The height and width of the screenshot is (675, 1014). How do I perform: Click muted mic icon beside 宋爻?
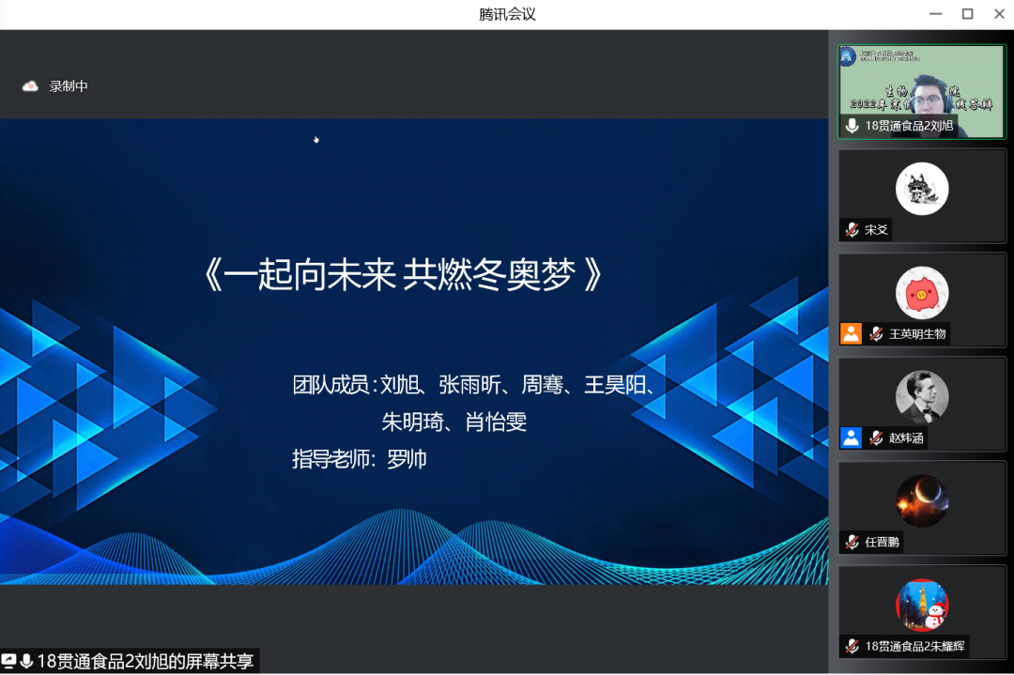852,230
